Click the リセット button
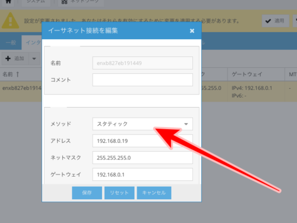This screenshot has width=297, height=223. tap(119, 193)
